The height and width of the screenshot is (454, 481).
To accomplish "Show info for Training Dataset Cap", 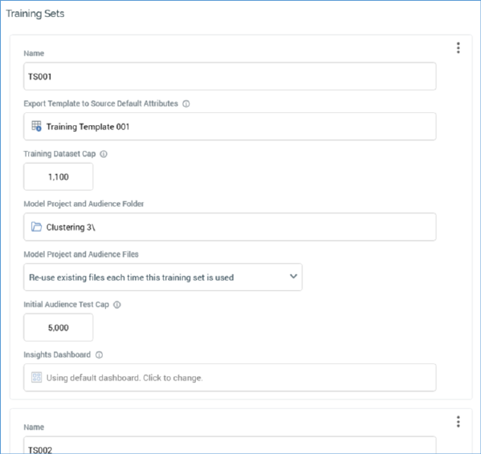I will 104,154.
